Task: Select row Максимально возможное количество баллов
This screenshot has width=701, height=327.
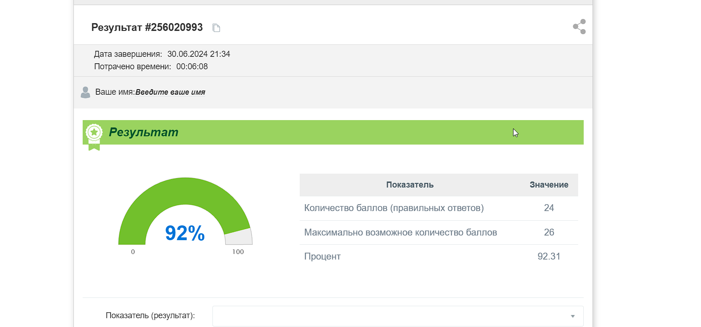Action: coord(439,232)
